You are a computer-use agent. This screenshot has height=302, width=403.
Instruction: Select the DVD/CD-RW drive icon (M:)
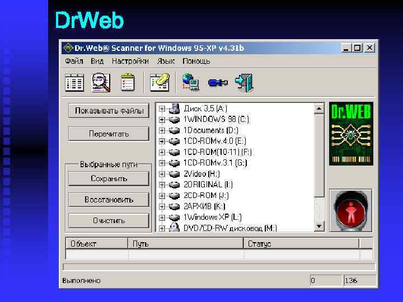coord(174,228)
